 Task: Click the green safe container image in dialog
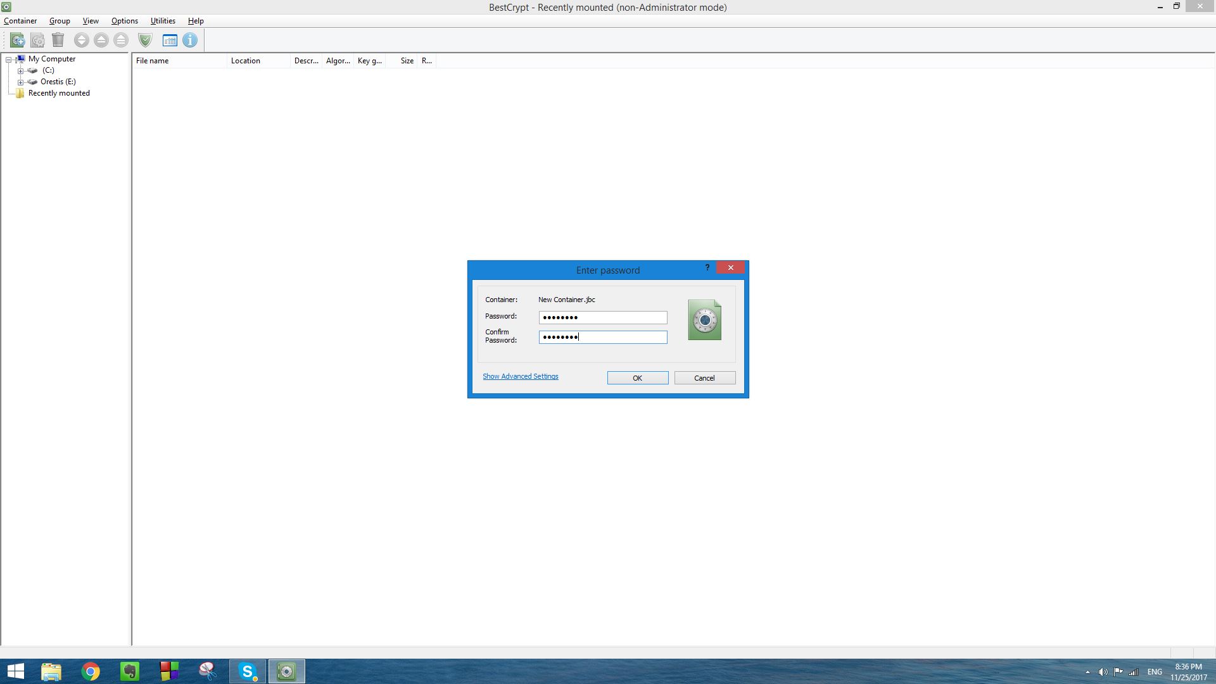tap(705, 320)
